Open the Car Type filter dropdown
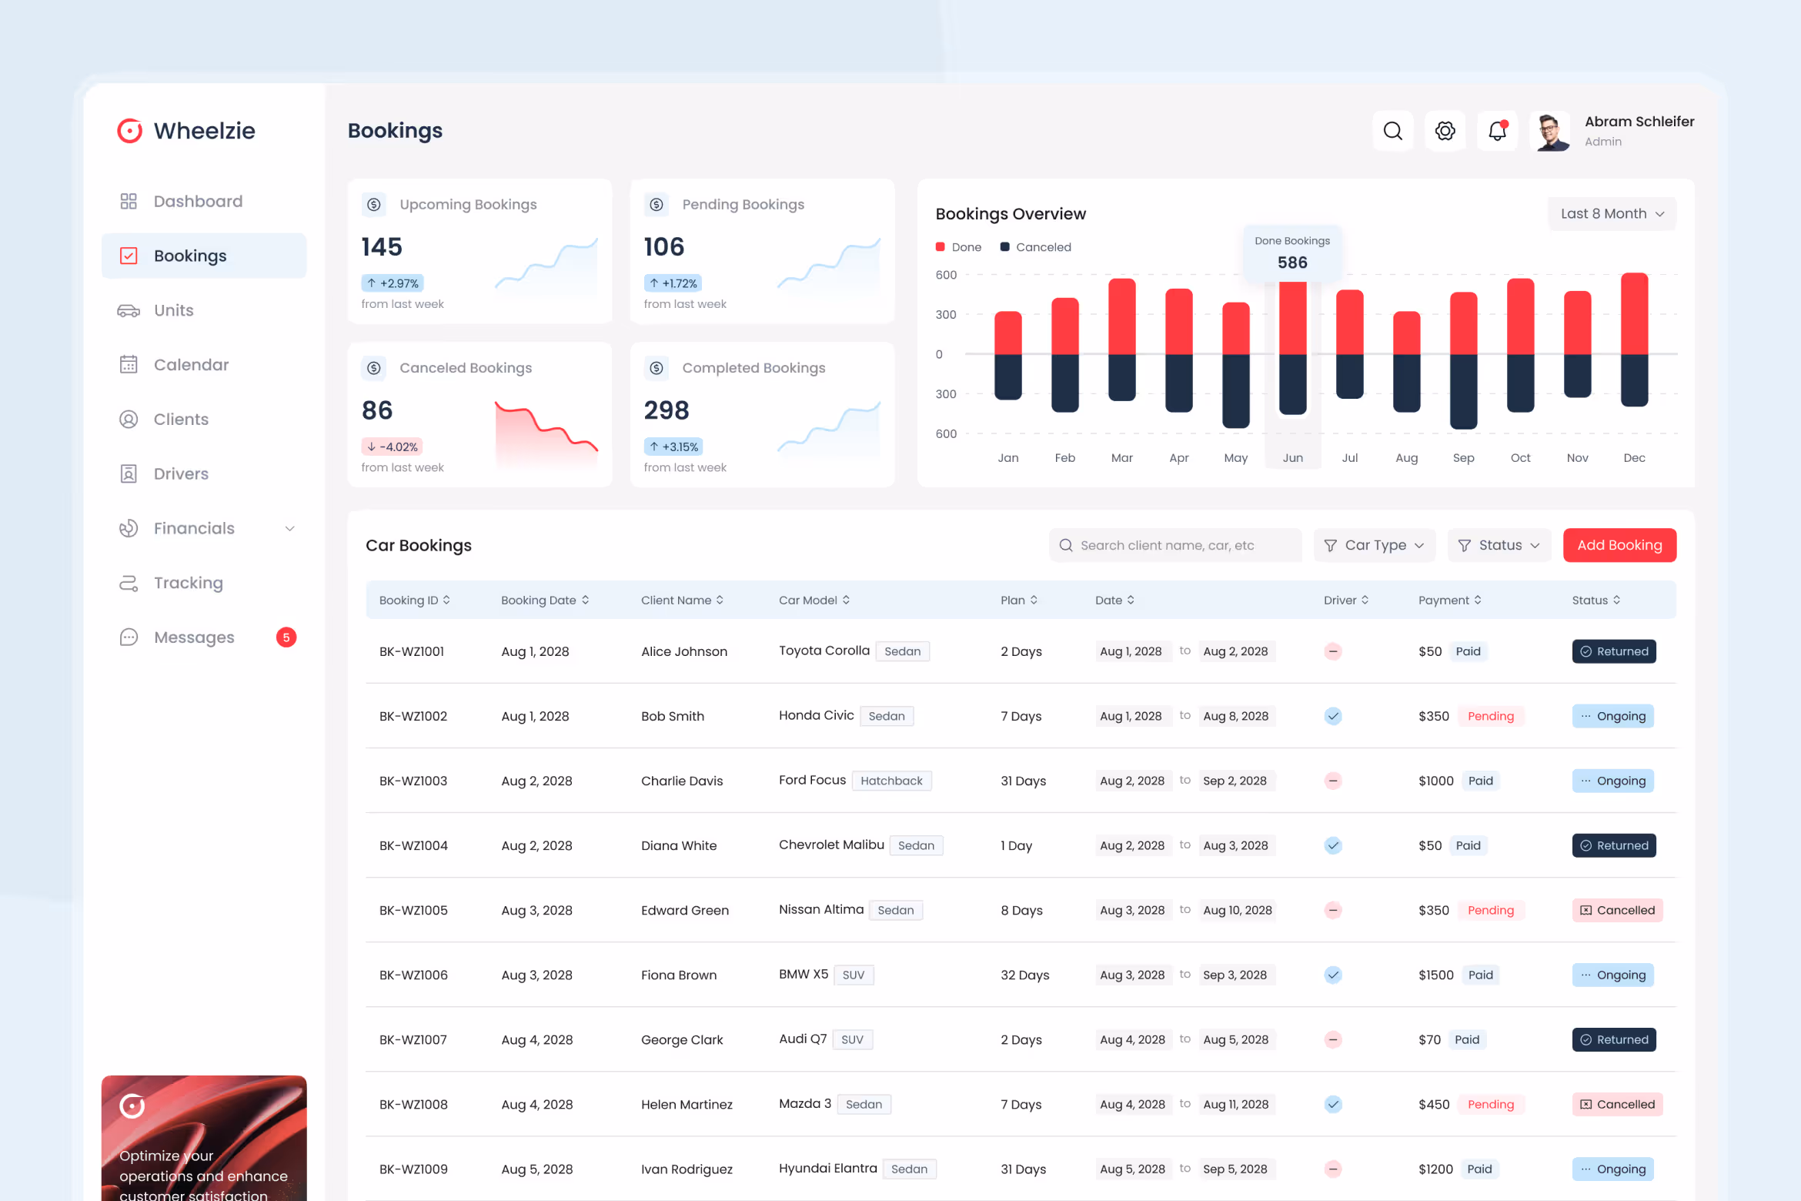The image size is (1801, 1201). [x=1374, y=545]
